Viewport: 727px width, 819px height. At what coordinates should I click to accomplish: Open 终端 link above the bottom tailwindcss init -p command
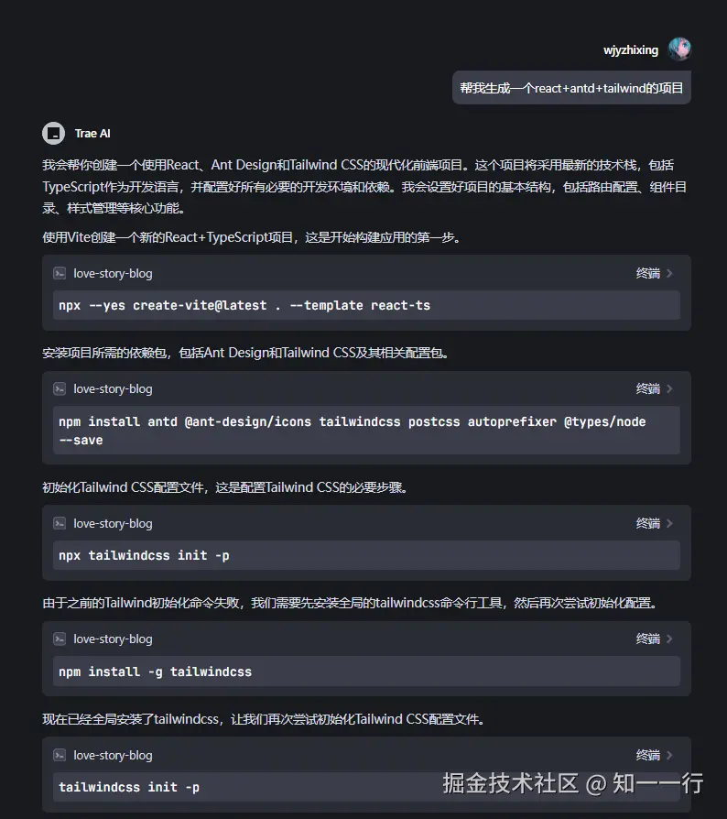647,755
